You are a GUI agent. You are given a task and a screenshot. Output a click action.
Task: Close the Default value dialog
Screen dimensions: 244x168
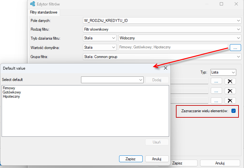[166, 68]
